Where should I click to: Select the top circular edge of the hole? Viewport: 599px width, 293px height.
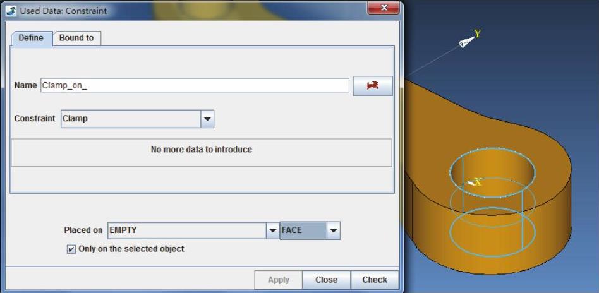point(492,150)
